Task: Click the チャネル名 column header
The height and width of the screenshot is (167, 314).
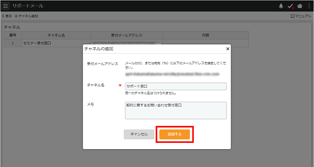Action: click(56, 35)
